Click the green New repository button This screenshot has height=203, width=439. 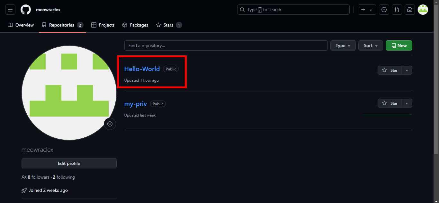[399, 45]
